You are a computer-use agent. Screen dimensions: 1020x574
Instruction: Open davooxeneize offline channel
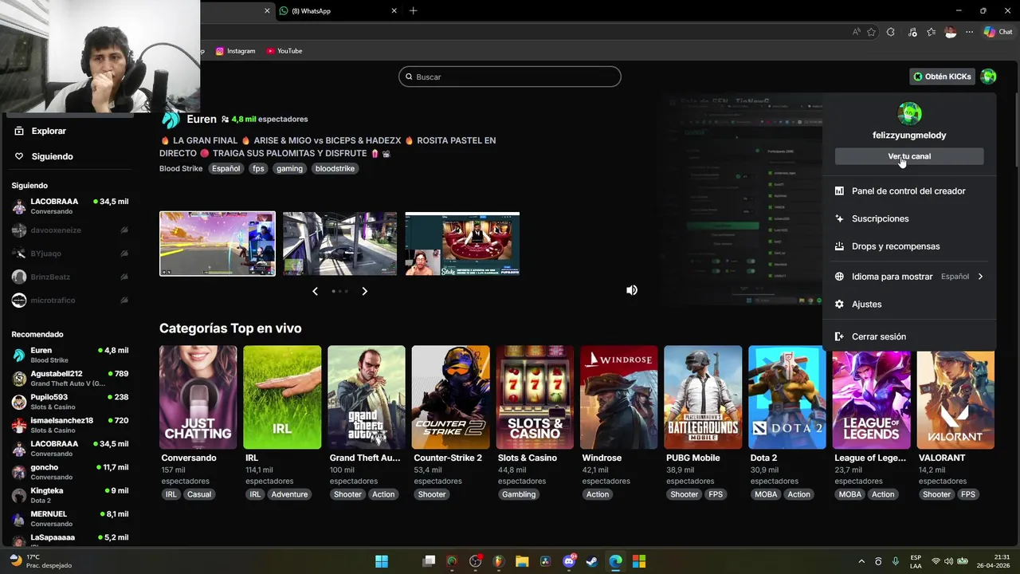[70, 230]
